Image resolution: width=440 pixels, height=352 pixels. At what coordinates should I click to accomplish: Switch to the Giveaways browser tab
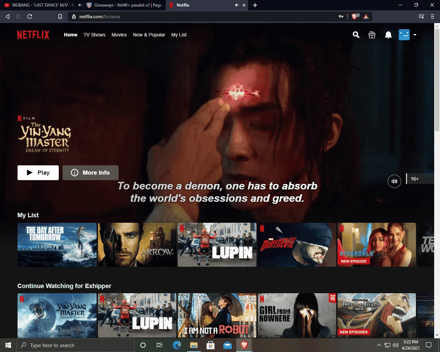(124, 5)
